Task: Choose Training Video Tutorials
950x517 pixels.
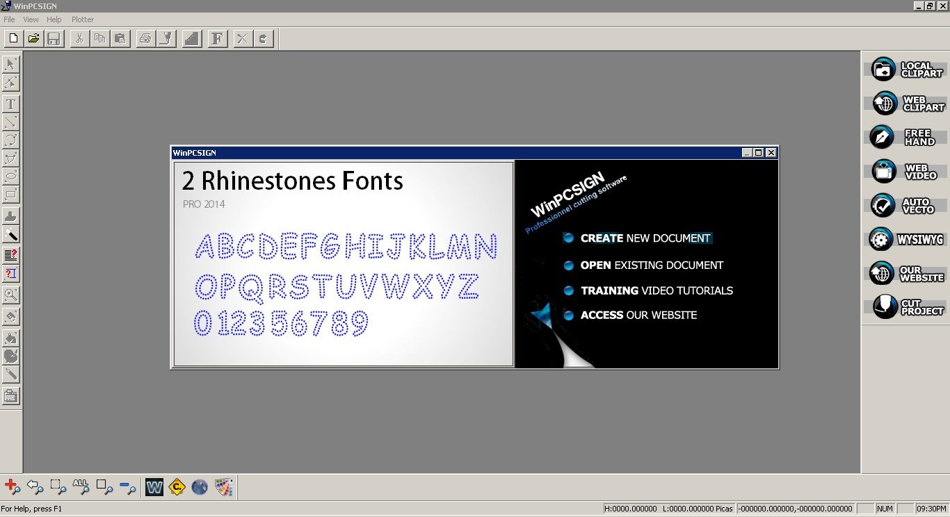Action: pyautogui.click(x=648, y=290)
